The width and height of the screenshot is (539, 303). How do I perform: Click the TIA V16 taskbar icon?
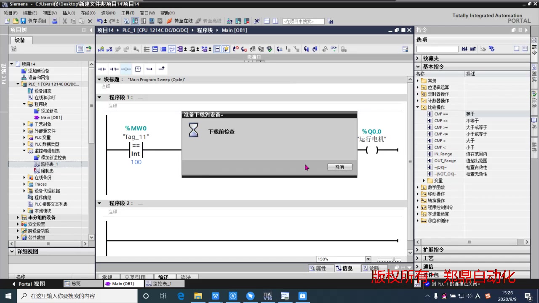click(267, 296)
